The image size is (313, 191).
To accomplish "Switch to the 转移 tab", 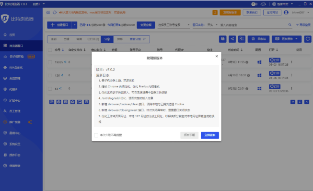I will tap(120, 39).
